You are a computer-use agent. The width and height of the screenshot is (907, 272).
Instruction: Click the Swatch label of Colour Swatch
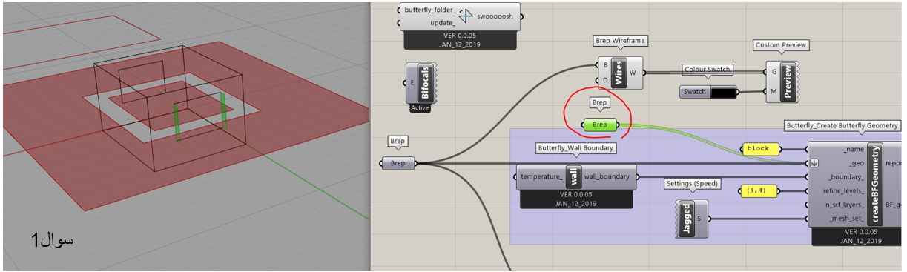point(695,92)
